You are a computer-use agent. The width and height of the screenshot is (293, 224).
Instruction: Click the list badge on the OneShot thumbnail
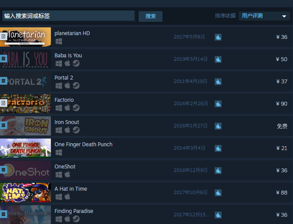point(3,170)
